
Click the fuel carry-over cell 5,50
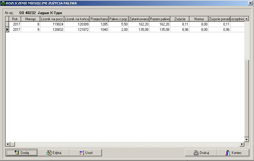118,24
